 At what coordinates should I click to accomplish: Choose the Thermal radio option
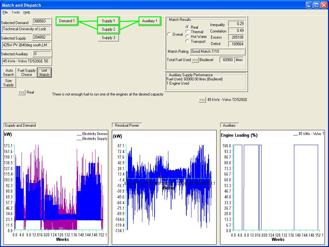coord(187,32)
